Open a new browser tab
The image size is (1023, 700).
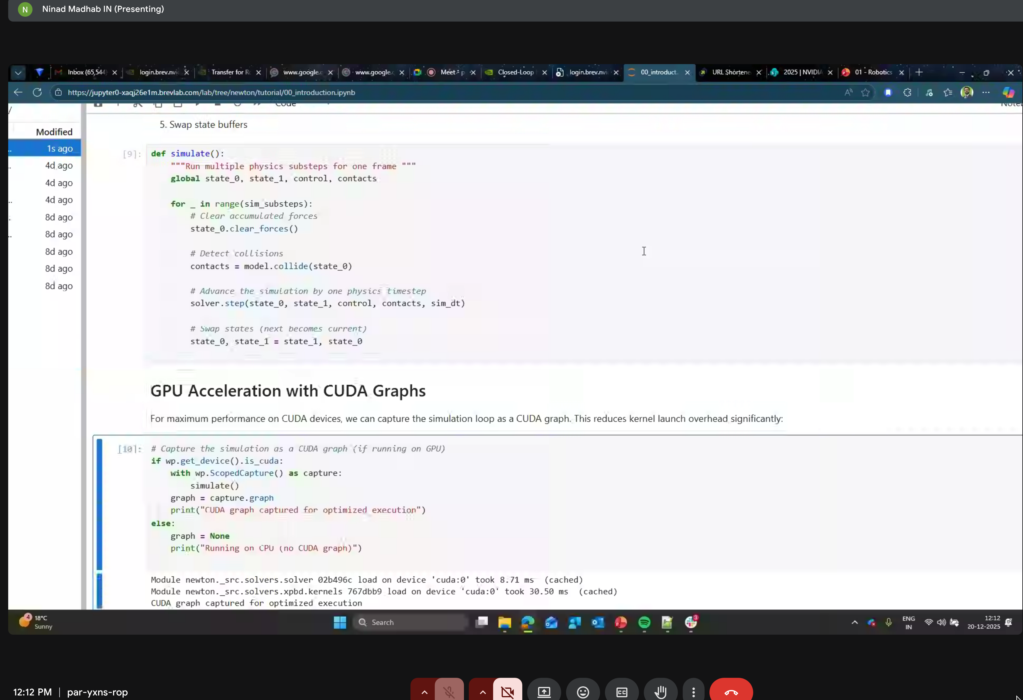tap(919, 72)
